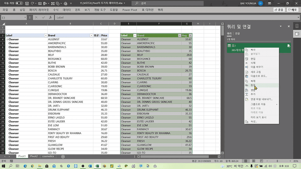Click the printer icon in quick access toolbar
Viewport: 301px width, 169px height.
[x=66, y=3]
